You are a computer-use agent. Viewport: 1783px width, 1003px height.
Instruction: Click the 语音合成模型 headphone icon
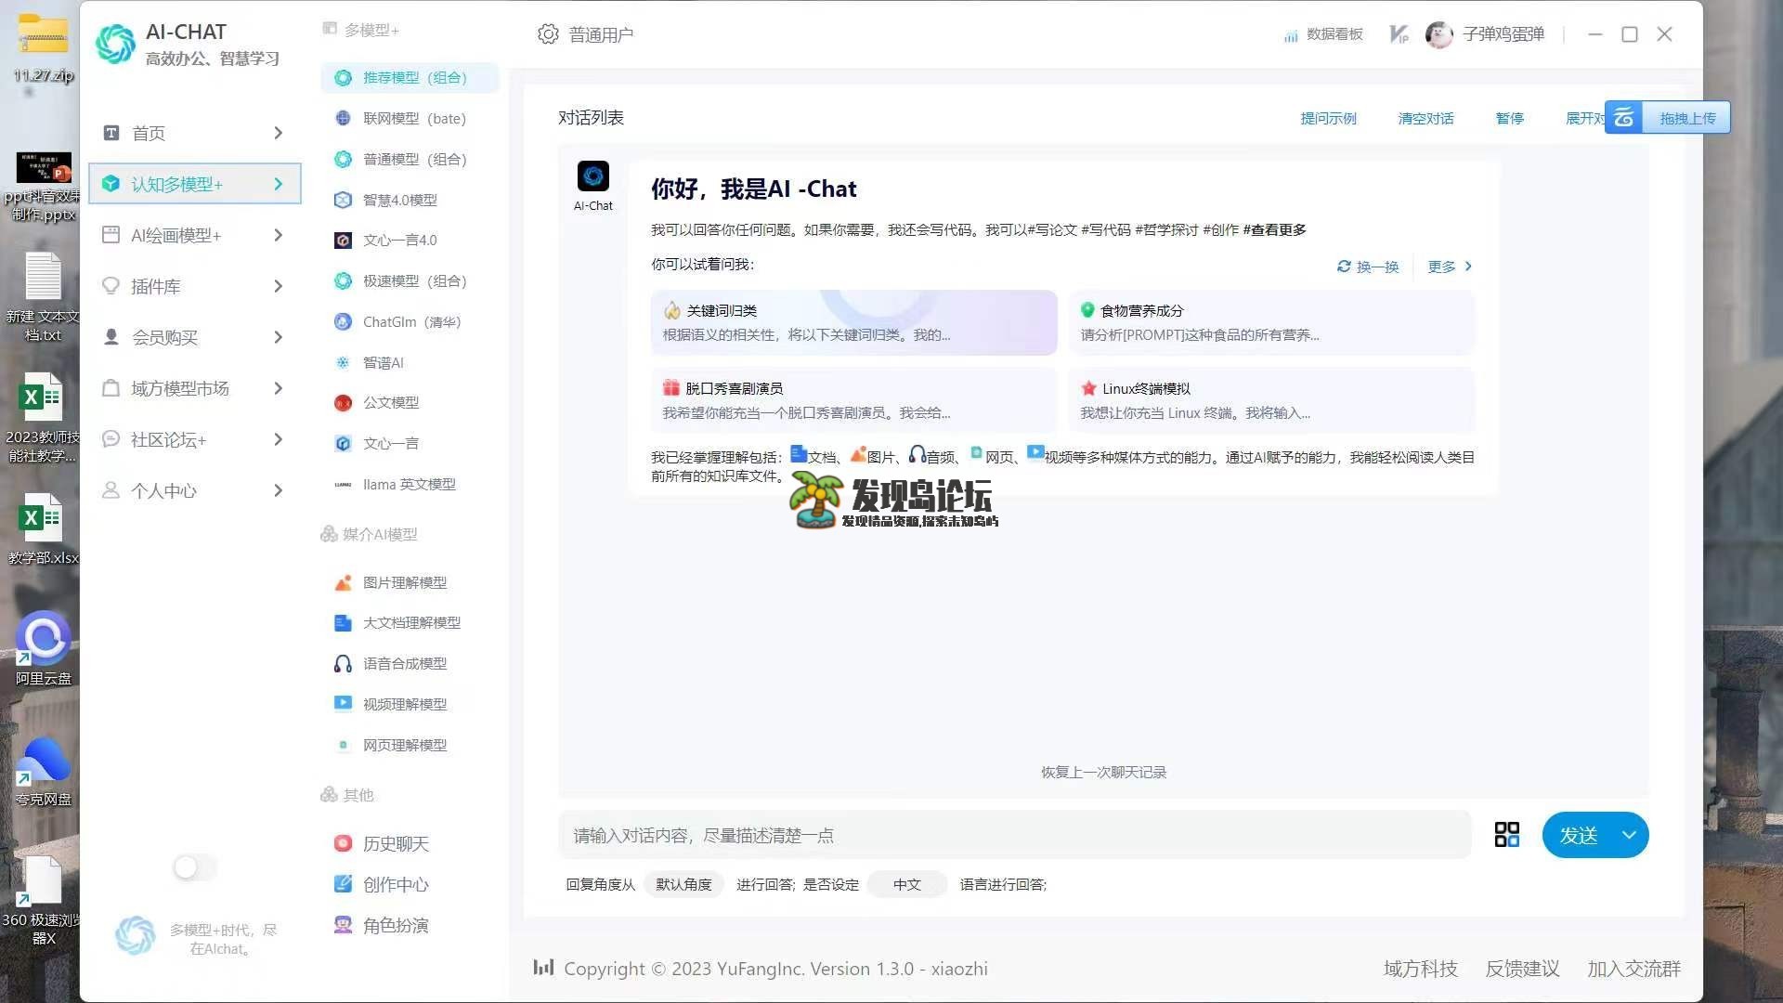343,663
